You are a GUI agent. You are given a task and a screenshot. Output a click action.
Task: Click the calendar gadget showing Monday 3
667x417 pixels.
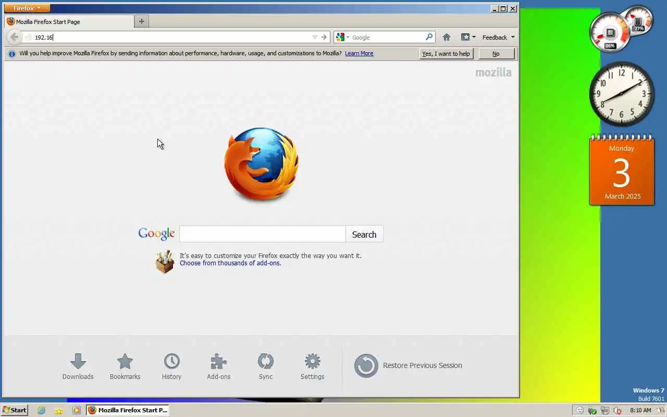[622, 170]
